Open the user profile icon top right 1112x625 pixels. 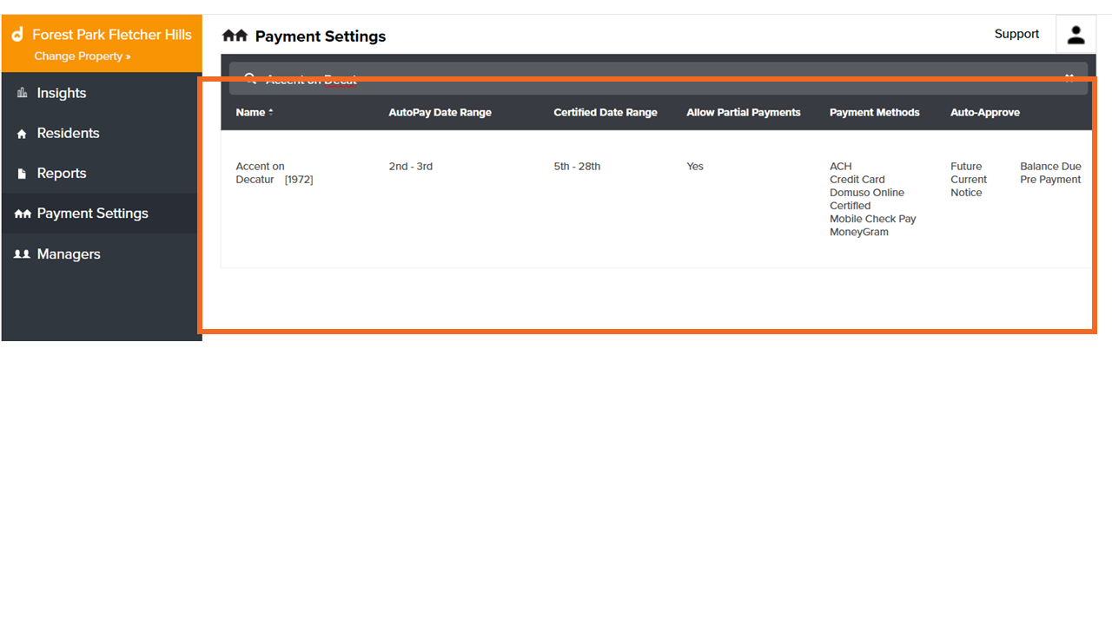tap(1076, 35)
